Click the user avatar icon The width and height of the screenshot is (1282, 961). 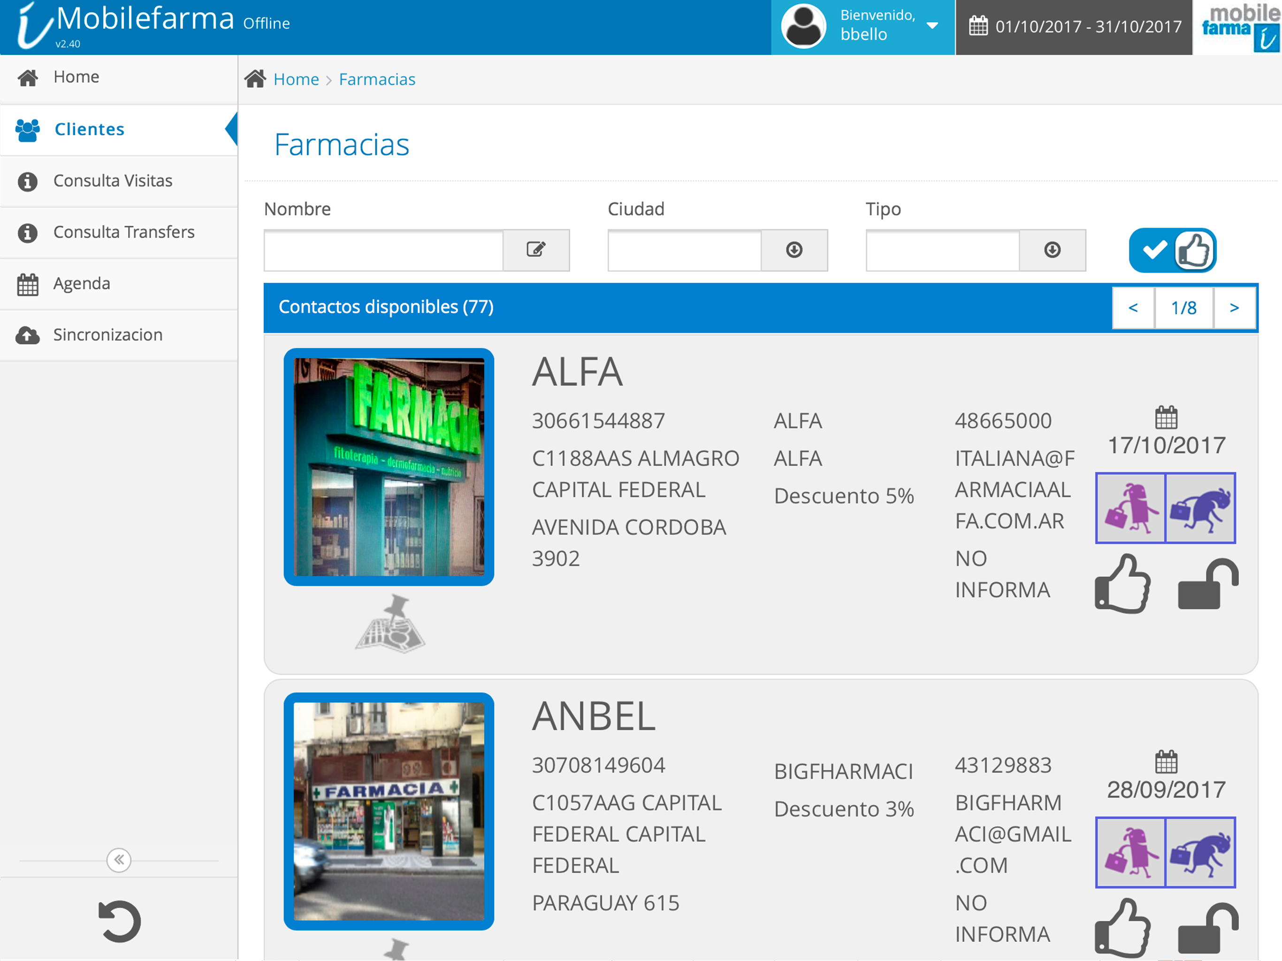[x=803, y=27]
